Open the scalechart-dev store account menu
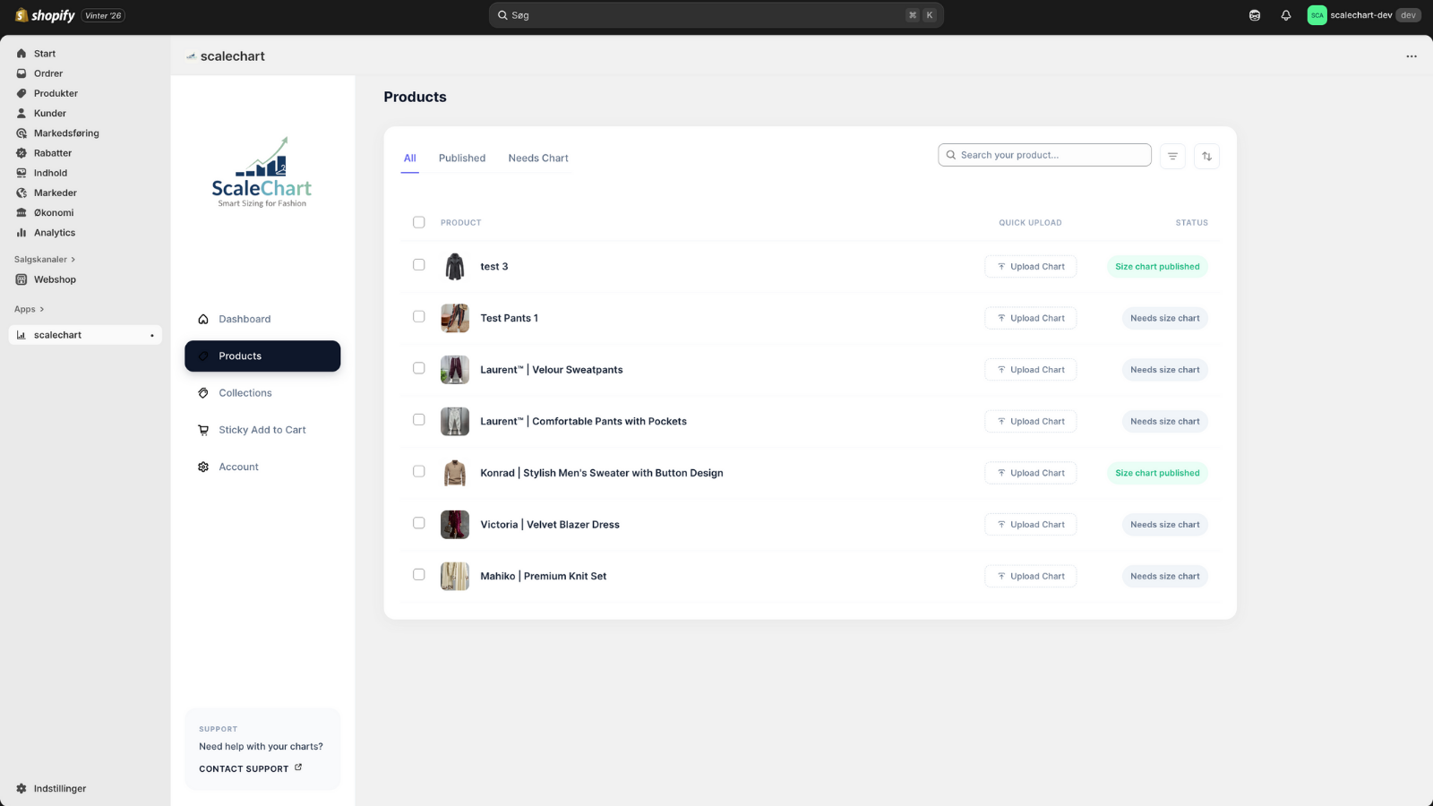Viewport: 1433px width, 806px height. [x=1364, y=15]
